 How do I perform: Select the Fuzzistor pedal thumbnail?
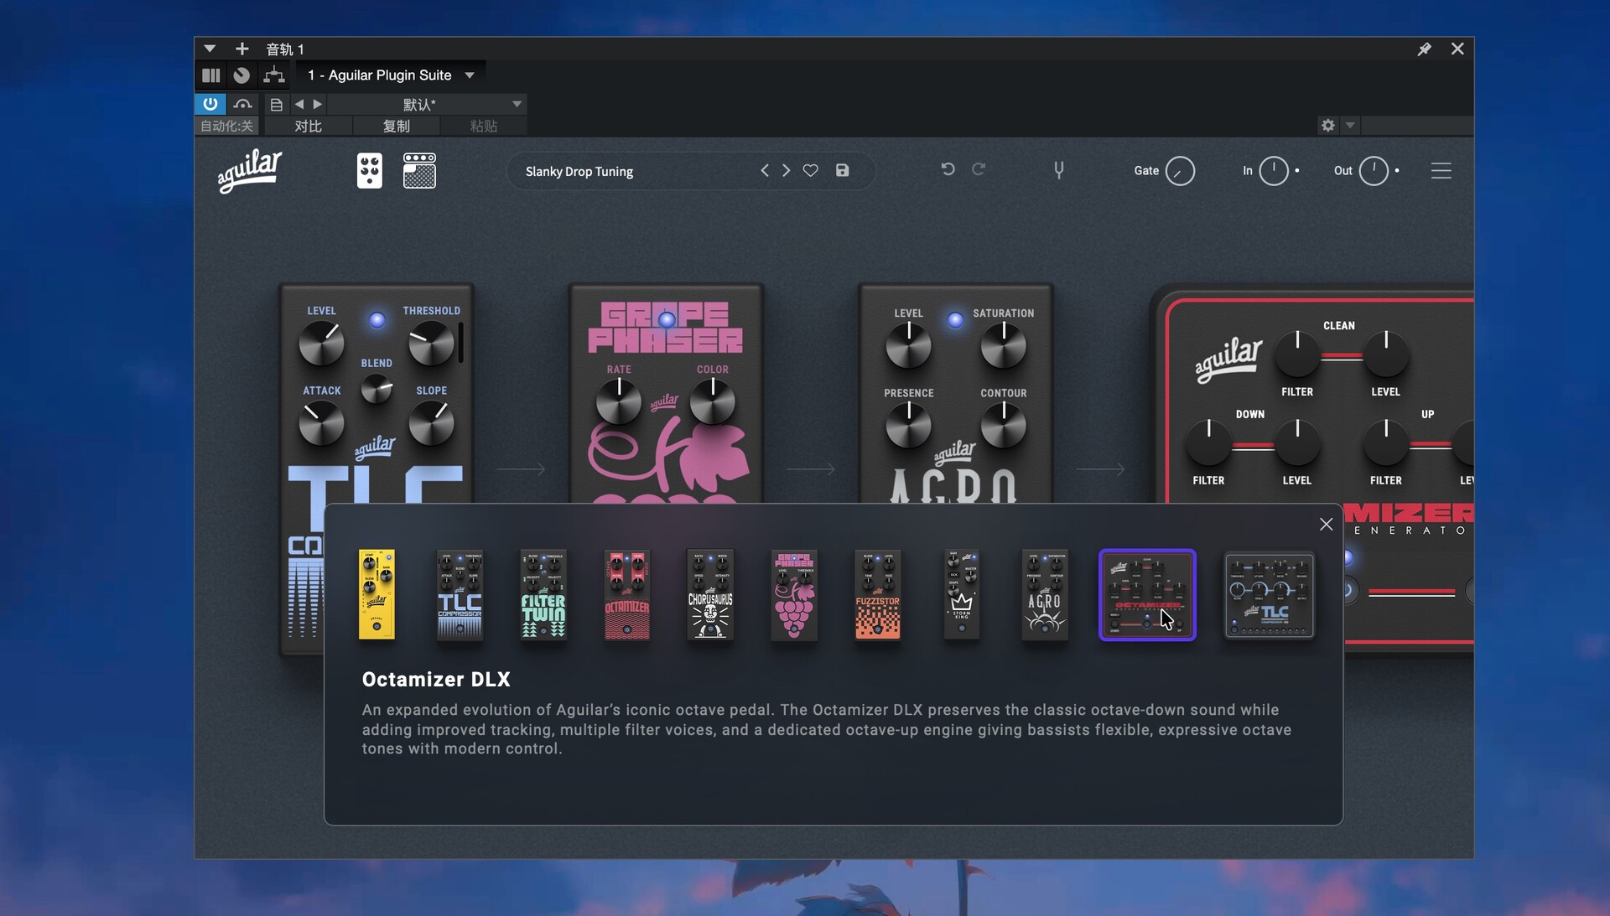(x=877, y=595)
